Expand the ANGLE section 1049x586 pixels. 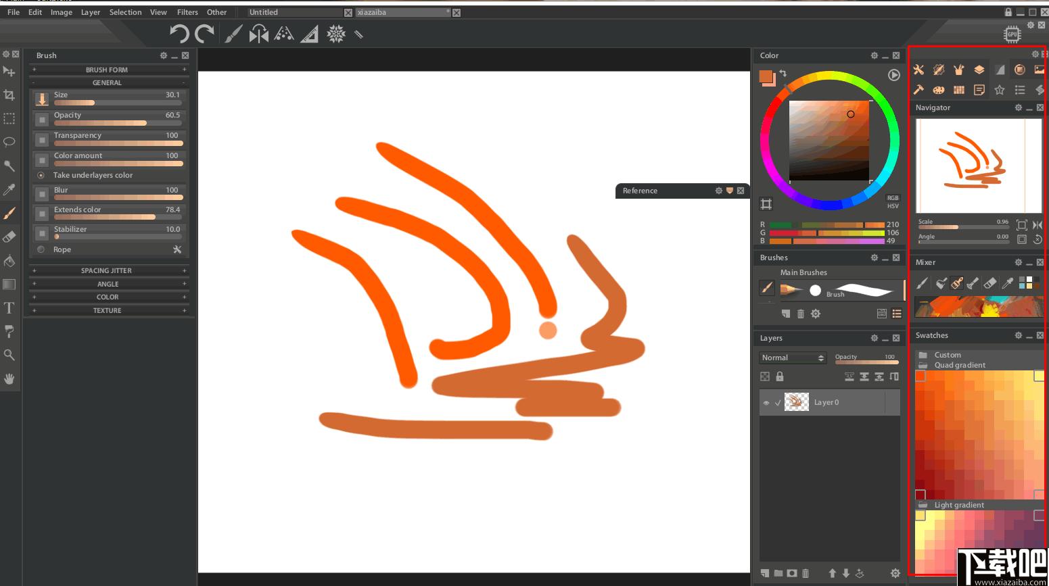point(109,284)
